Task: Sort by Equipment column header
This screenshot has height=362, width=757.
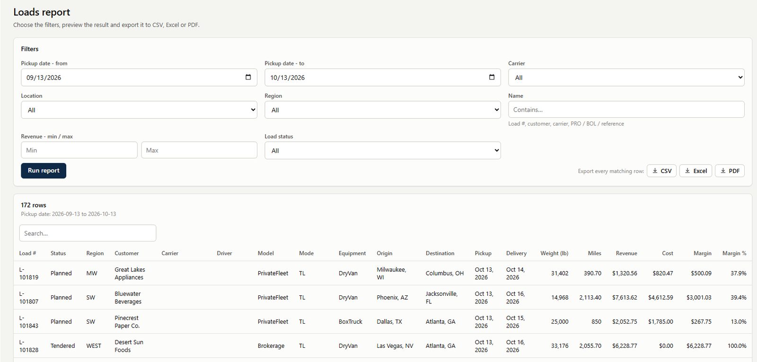Action: point(352,253)
